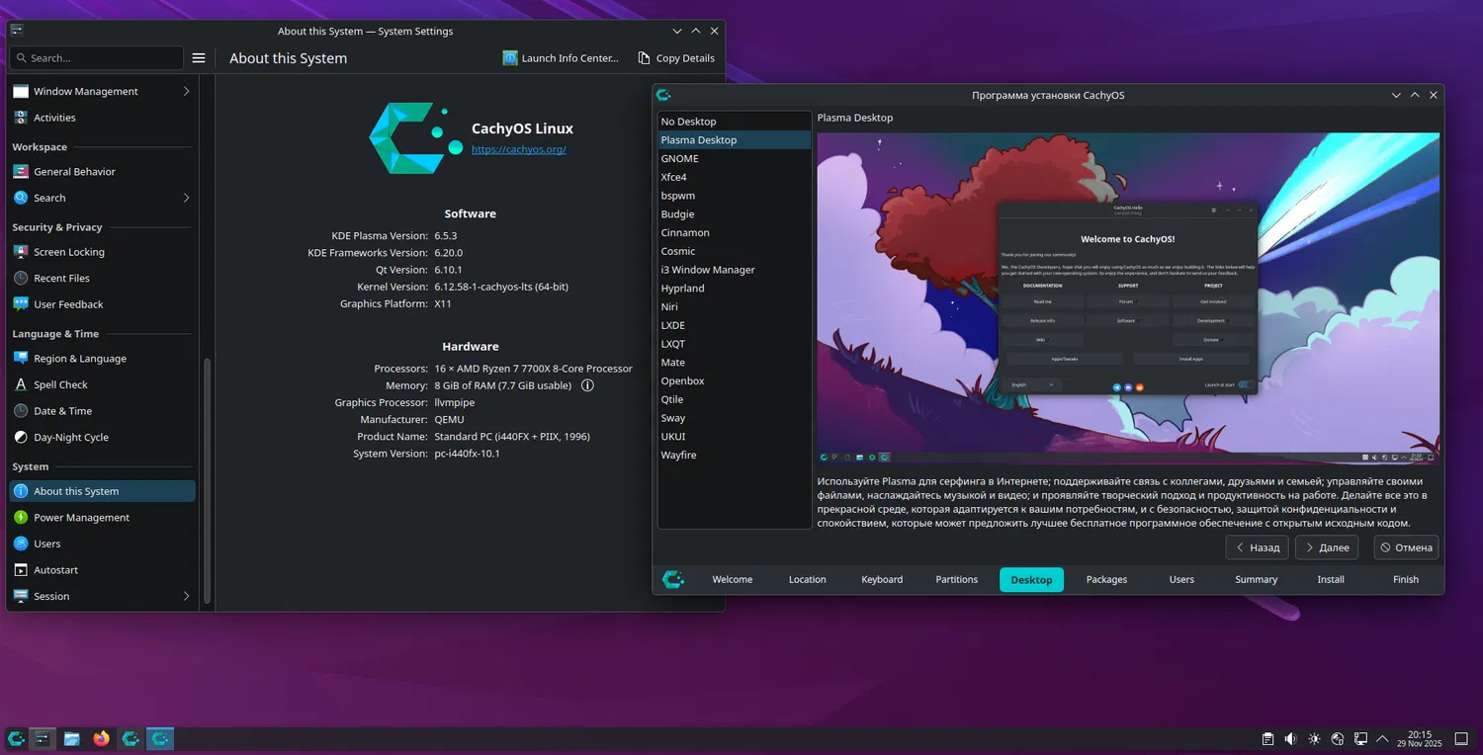
Task: Open the clipboard tray widget
Action: tap(1267, 739)
